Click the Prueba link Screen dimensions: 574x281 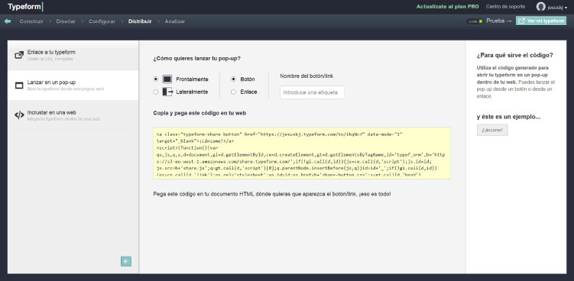[x=498, y=21]
